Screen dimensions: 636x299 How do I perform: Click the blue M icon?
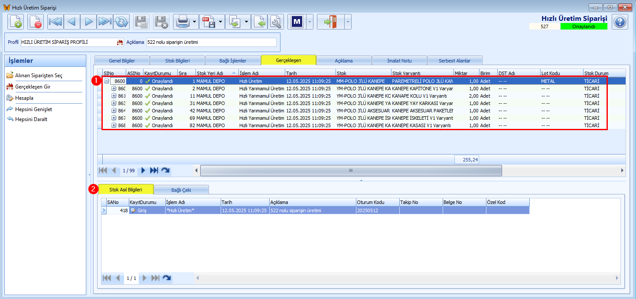(x=297, y=21)
